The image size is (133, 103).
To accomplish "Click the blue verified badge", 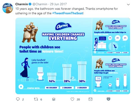I will coord(30,4).
